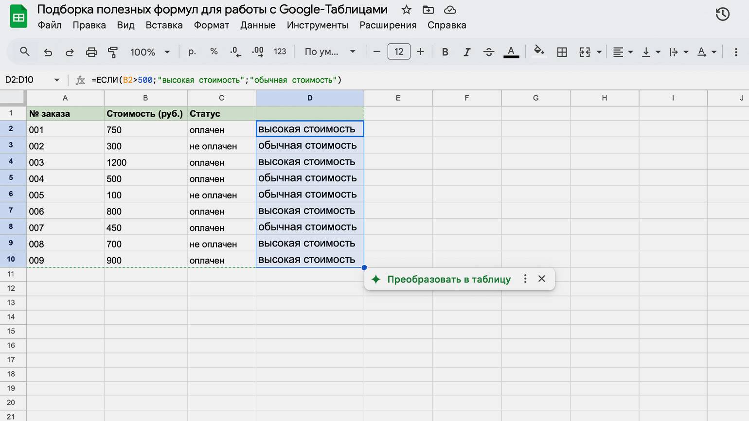
Task: Open vertical align dropdown
Action: [x=651, y=52]
